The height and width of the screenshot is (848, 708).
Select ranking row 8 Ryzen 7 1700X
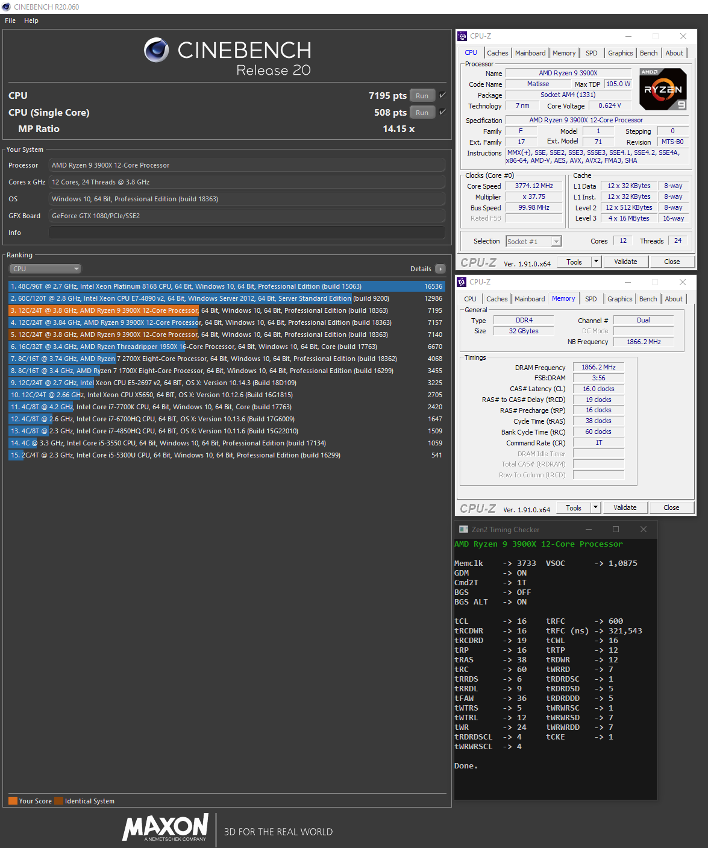(x=227, y=371)
